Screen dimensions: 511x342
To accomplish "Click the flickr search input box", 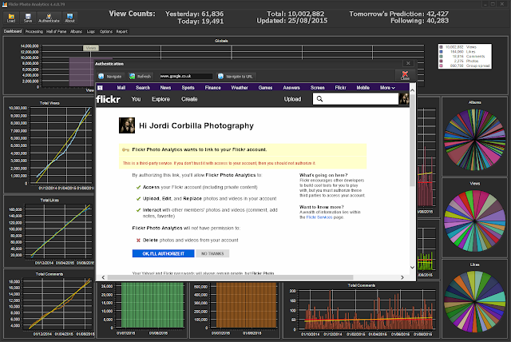I will coord(355,99).
